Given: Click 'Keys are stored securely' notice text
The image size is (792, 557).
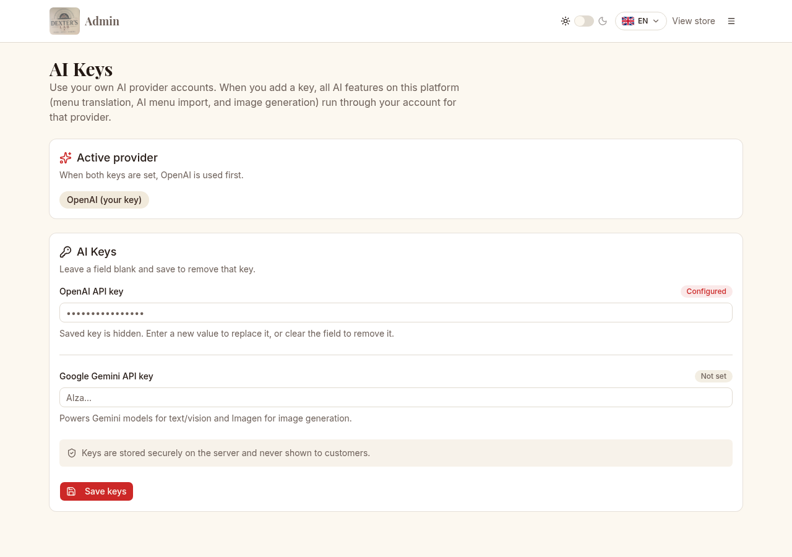Looking at the screenshot, I should (x=226, y=453).
